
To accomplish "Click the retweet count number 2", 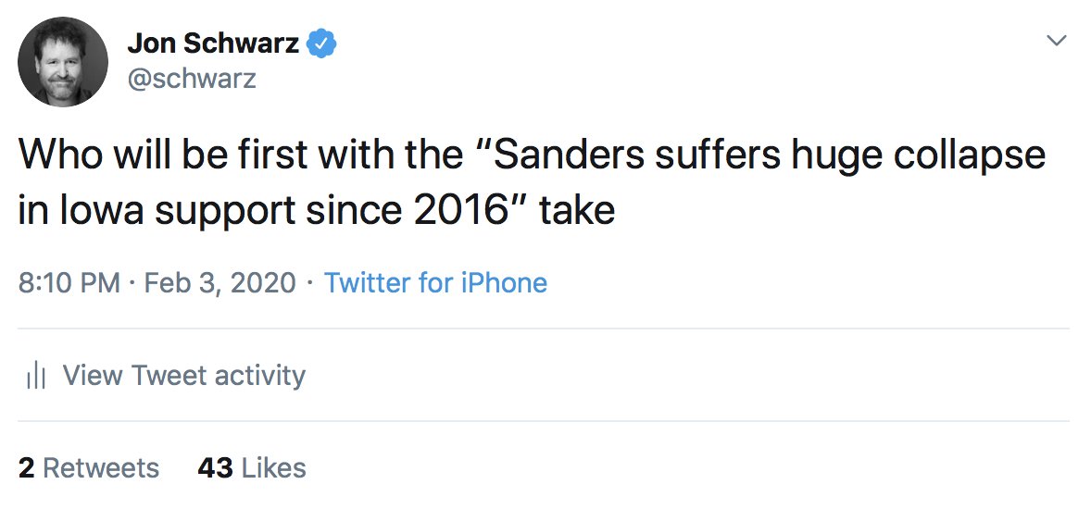I will click(26, 468).
